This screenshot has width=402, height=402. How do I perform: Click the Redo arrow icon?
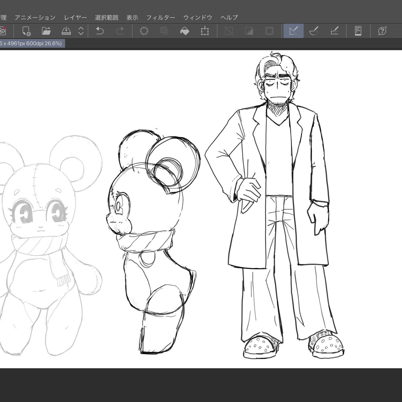[120, 31]
